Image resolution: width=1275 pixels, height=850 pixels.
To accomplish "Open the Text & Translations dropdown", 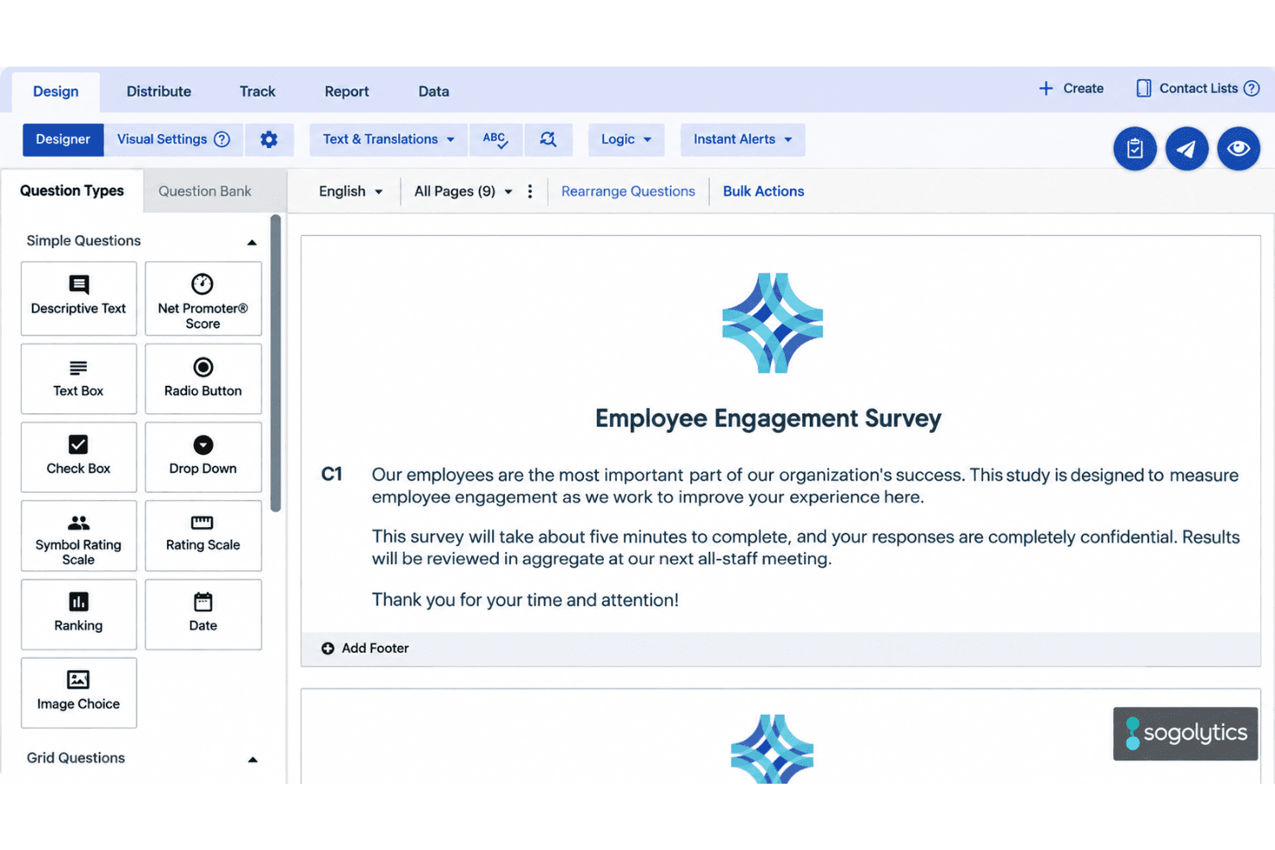I will 389,140.
